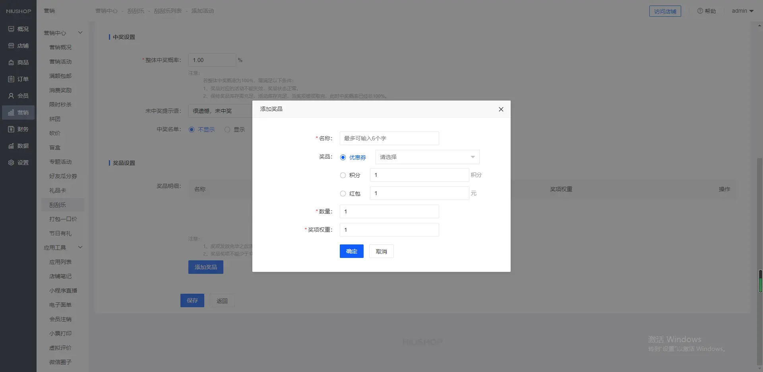Open 限时秒杀 in the marketing submenu
763x372 pixels.
(60, 105)
